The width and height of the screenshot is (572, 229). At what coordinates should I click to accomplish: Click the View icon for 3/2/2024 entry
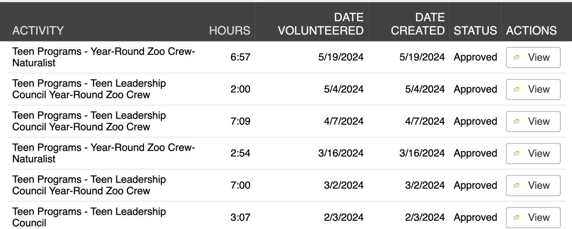(x=517, y=186)
